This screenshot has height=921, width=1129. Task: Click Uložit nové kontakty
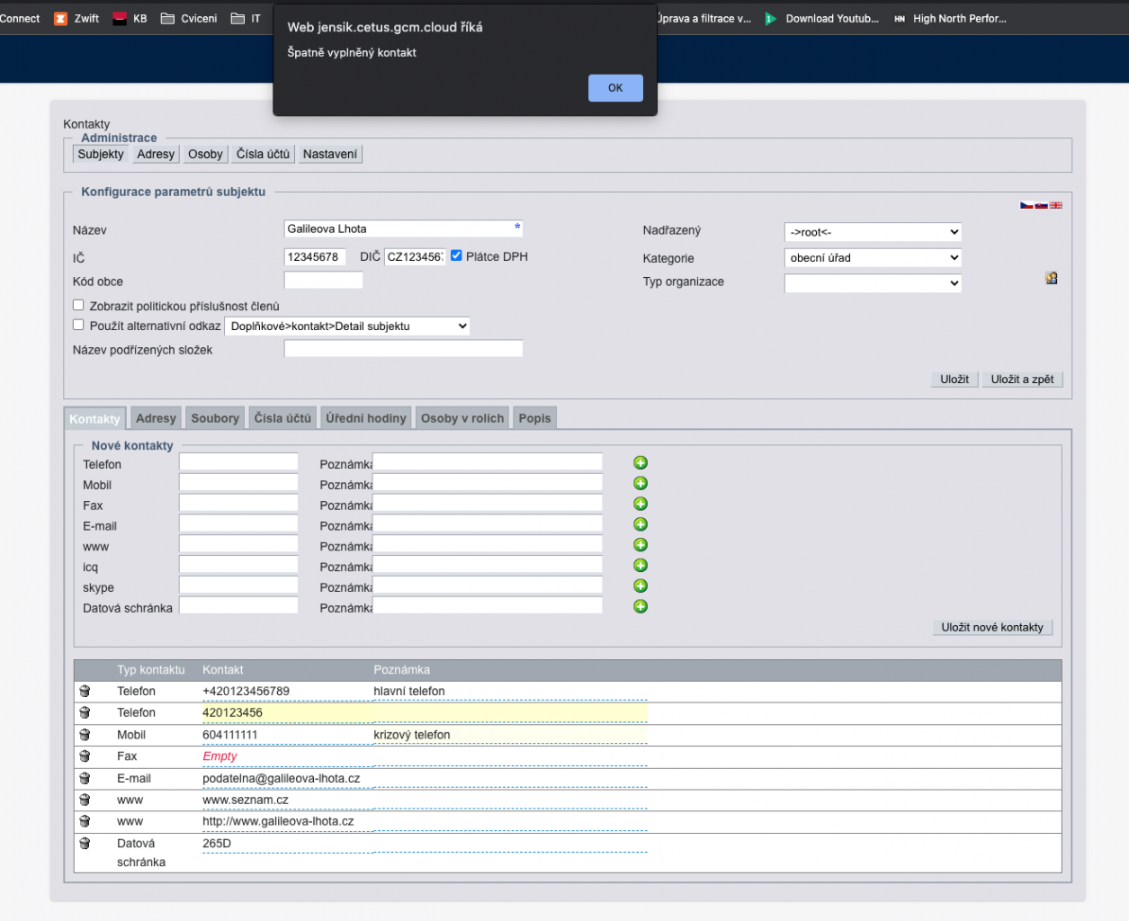(x=992, y=627)
